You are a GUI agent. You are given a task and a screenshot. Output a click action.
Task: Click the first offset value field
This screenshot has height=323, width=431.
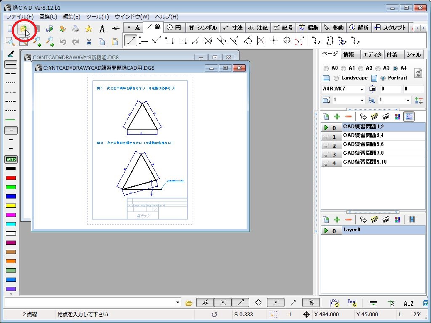390,89
